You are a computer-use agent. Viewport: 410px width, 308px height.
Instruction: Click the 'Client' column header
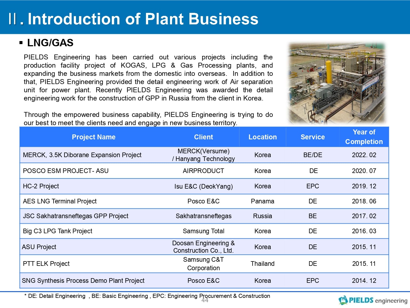tap(203, 137)
